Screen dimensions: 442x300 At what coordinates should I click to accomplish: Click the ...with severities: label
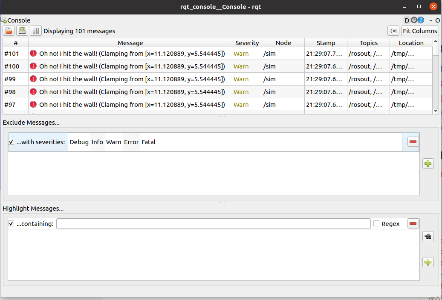(x=40, y=142)
